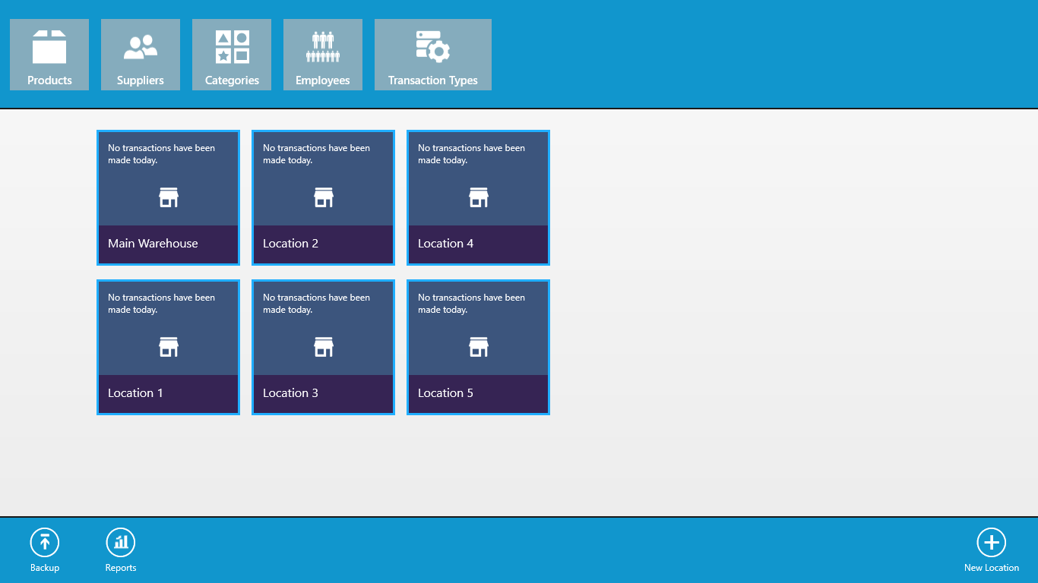Select the Location 2 tile
This screenshot has height=583, width=1038.
tap(323, 198)
